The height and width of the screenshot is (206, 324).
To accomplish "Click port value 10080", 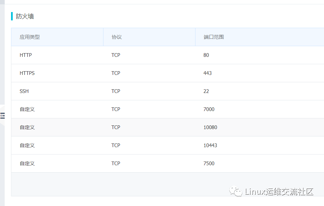I will [x=210, y=127].
